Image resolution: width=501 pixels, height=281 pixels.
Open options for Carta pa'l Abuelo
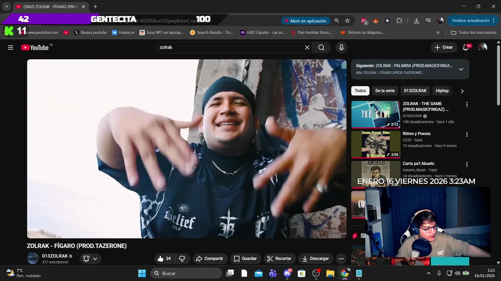pos(467,164)
